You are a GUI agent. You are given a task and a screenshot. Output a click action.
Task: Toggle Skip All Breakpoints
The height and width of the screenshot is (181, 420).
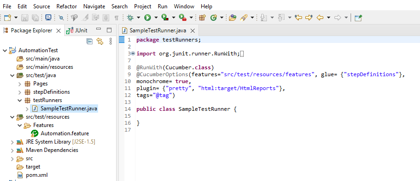point(62,18)
